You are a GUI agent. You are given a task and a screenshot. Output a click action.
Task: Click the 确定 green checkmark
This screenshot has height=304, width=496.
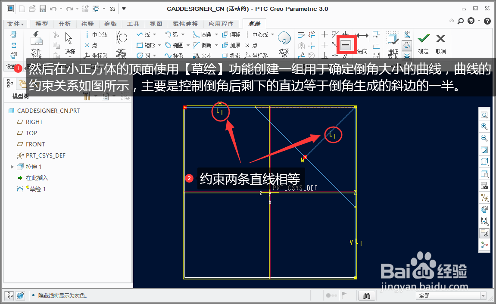point(423,43)
